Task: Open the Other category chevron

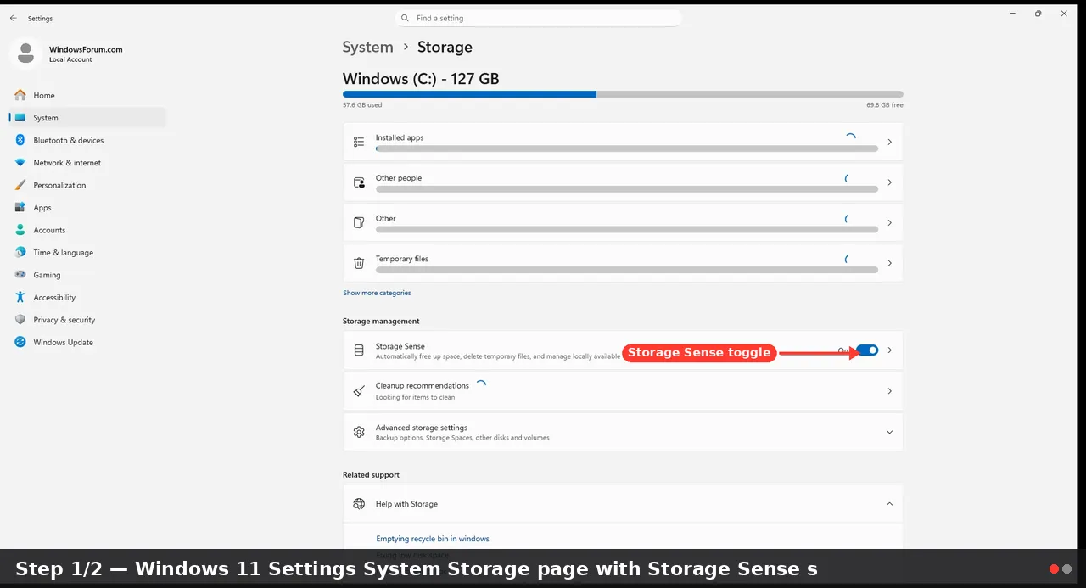Action: click(x=889, y=222)
